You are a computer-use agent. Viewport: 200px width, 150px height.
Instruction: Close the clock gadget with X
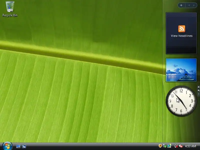(x=198, y=87)
